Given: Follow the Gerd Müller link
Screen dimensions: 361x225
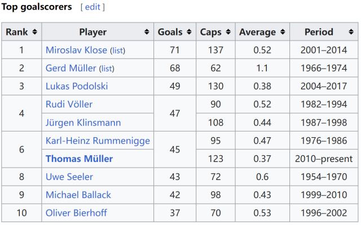Looking at the screenshot, I should coord(71,68).
